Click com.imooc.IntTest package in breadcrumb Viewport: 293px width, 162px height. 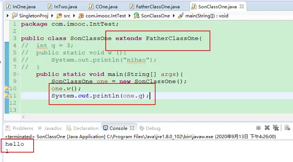(106, 16)
